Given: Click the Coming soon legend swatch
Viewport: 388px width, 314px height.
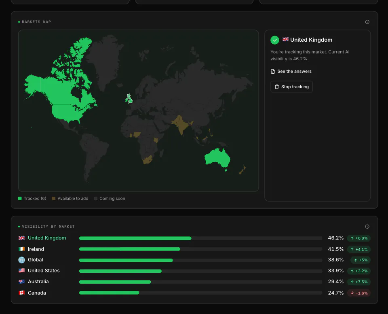Looking at the screenshot, I should [x=95, y=199].
